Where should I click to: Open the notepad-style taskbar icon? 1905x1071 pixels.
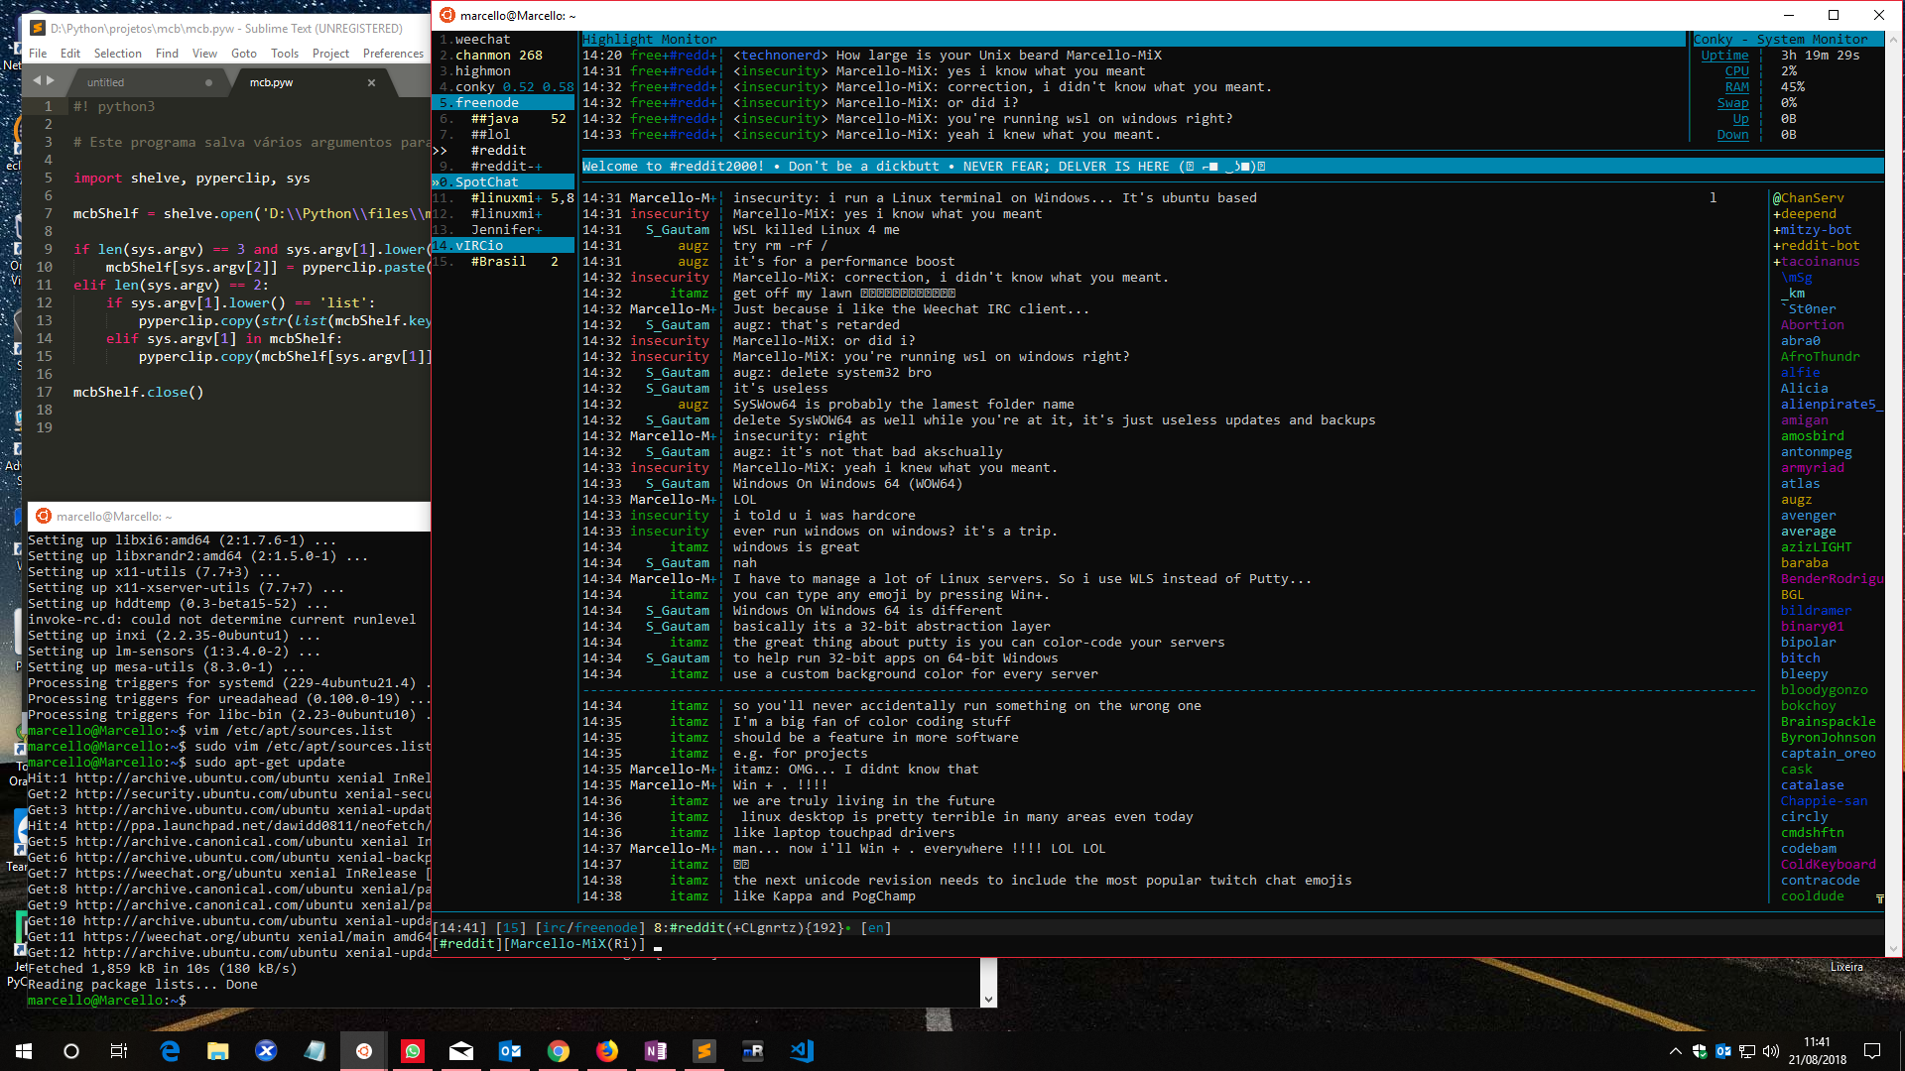point(315,1051)
